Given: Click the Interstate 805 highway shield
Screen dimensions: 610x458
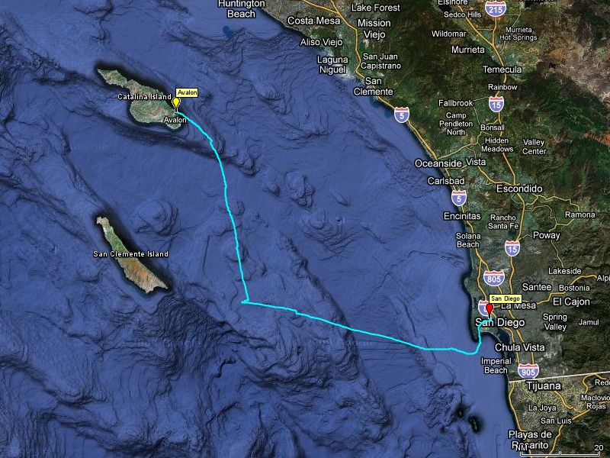Looking at the screenshot, I should coord(494,278).
